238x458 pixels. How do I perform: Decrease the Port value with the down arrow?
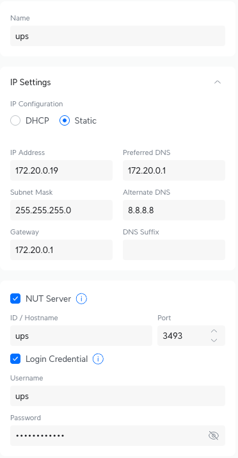[214, 340]
